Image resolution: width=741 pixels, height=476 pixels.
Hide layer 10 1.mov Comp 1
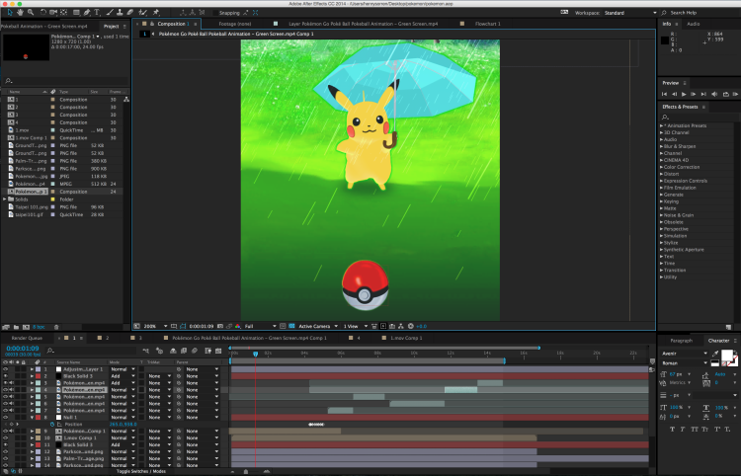point(5,437)
